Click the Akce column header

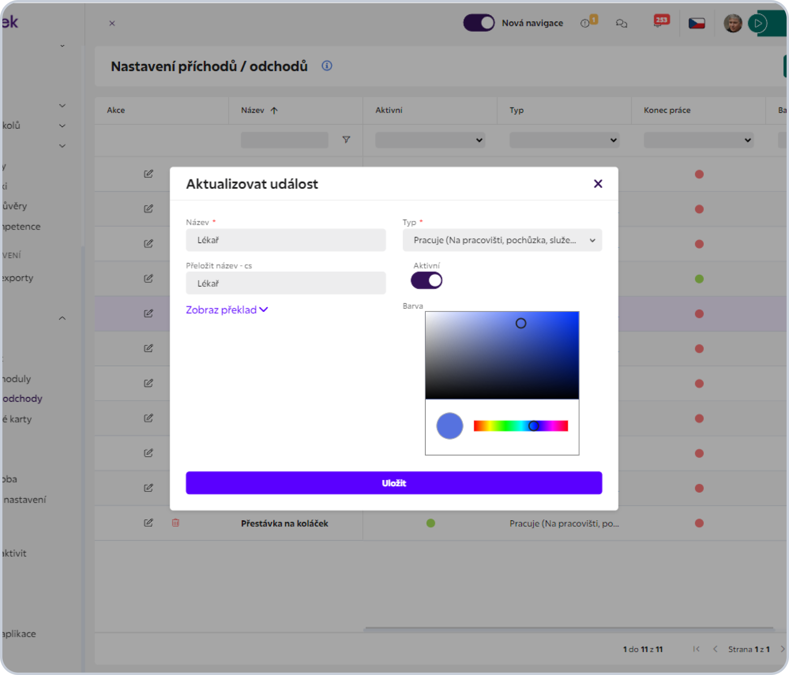[116, 110]
